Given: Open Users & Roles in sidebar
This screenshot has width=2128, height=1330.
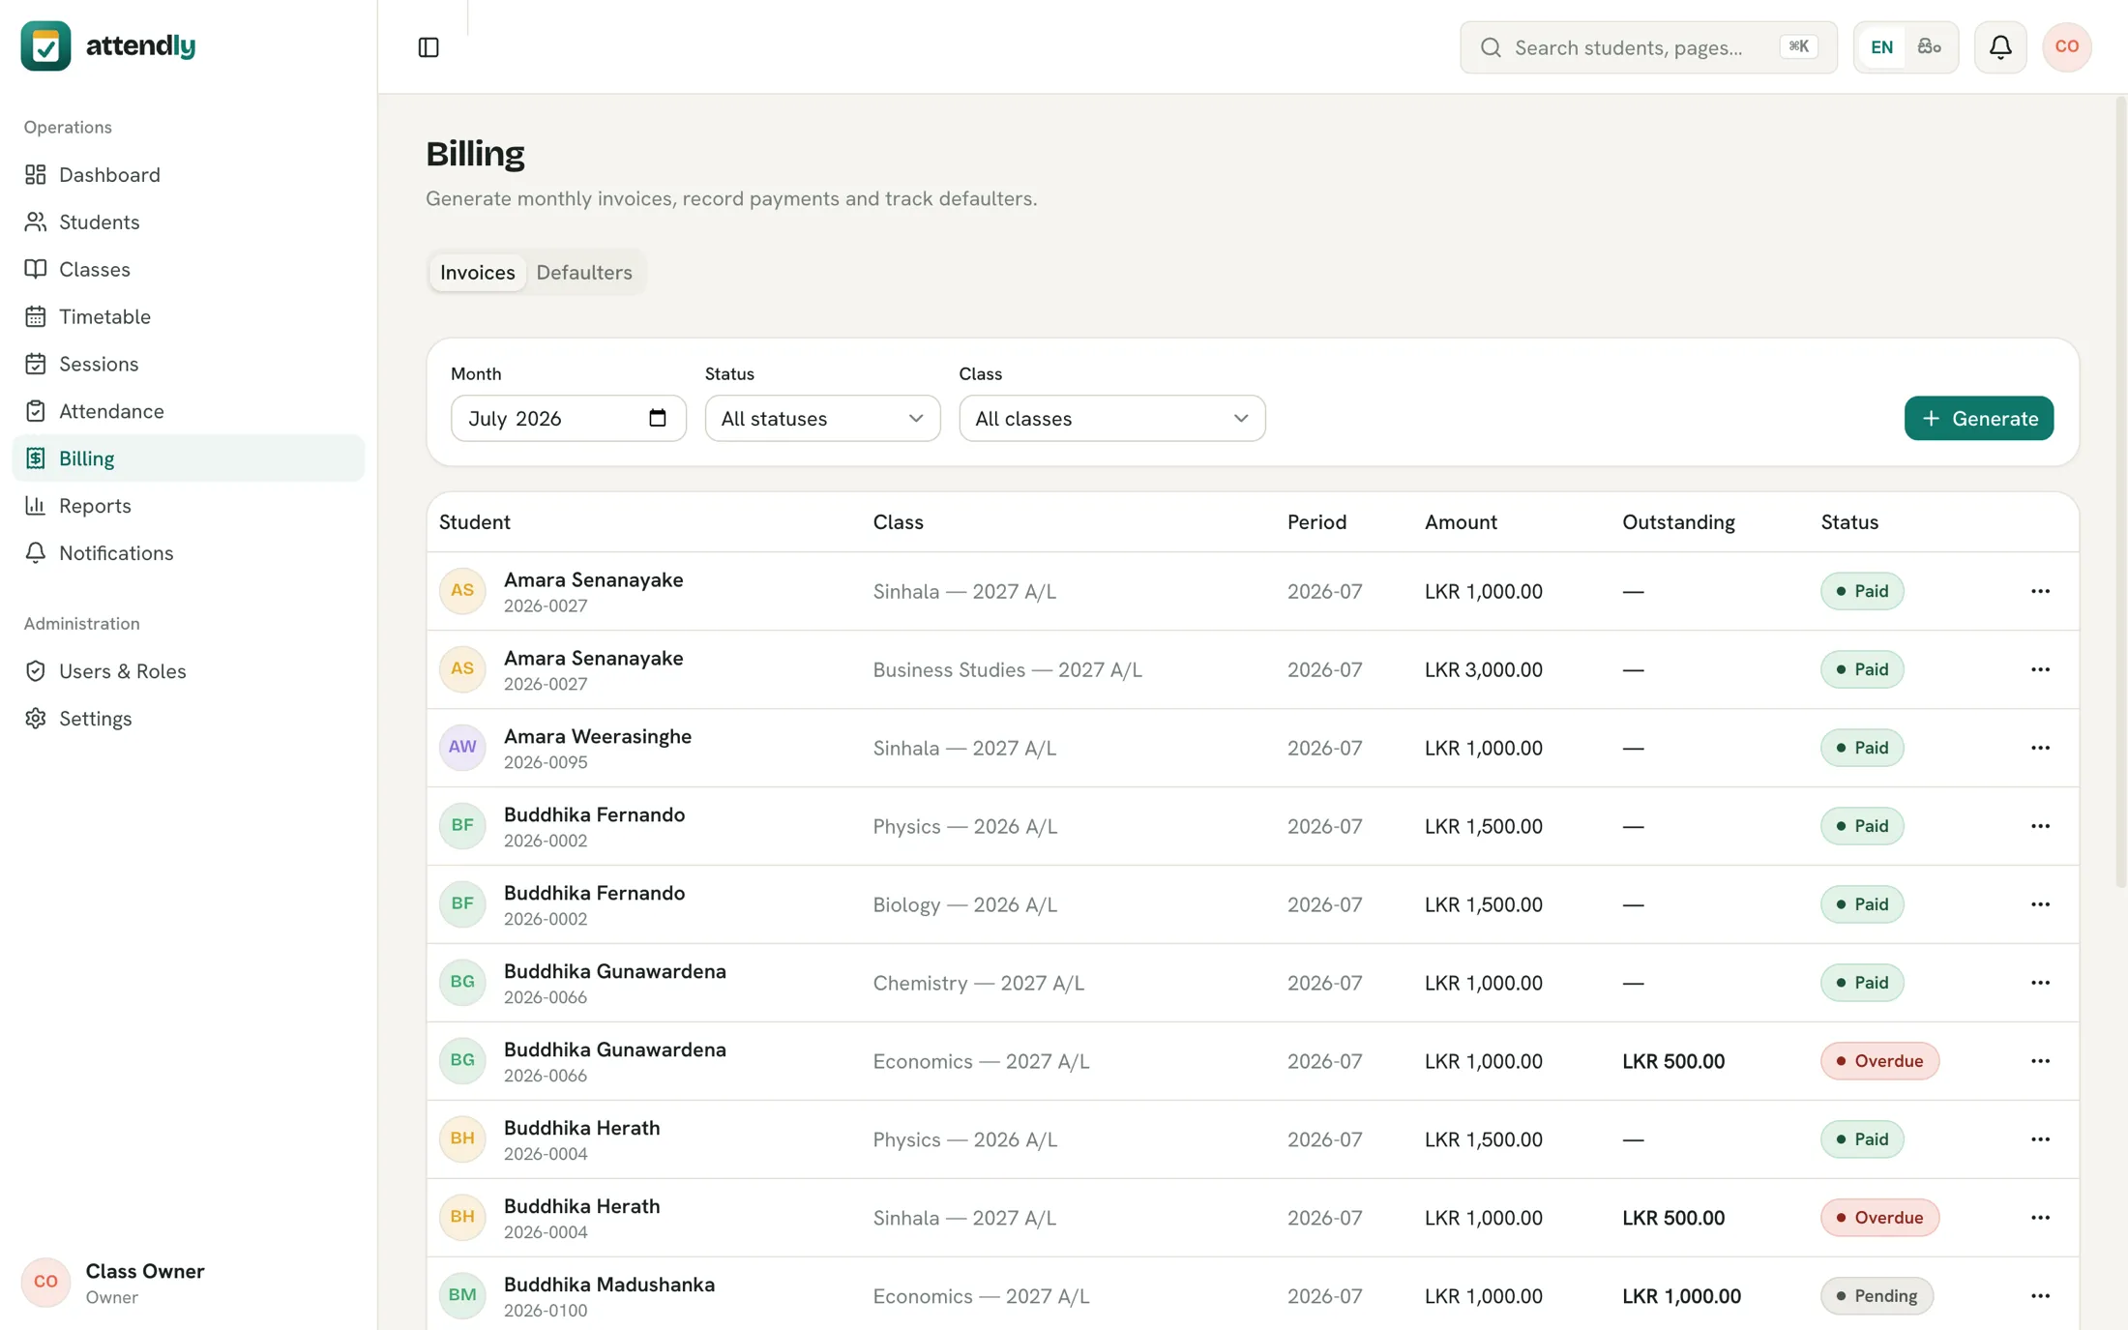Looking at the screenshot, I should (189, 671).
